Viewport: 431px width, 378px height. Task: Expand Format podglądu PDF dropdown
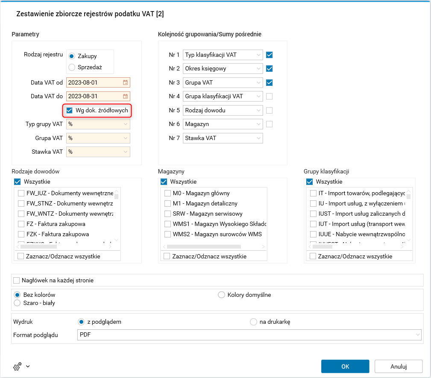pyautogui.click(x=417, y=335)
